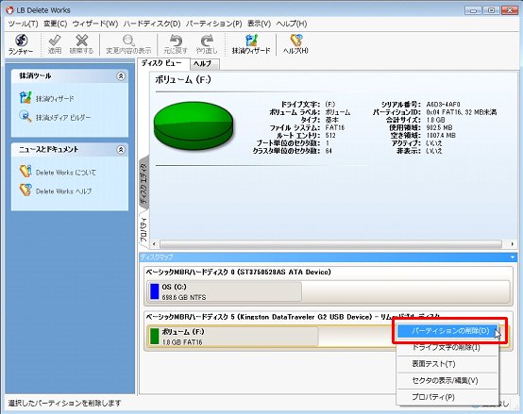The image size is (523, 414).
Task: Click Delete Works について icon
Action: 25,172
